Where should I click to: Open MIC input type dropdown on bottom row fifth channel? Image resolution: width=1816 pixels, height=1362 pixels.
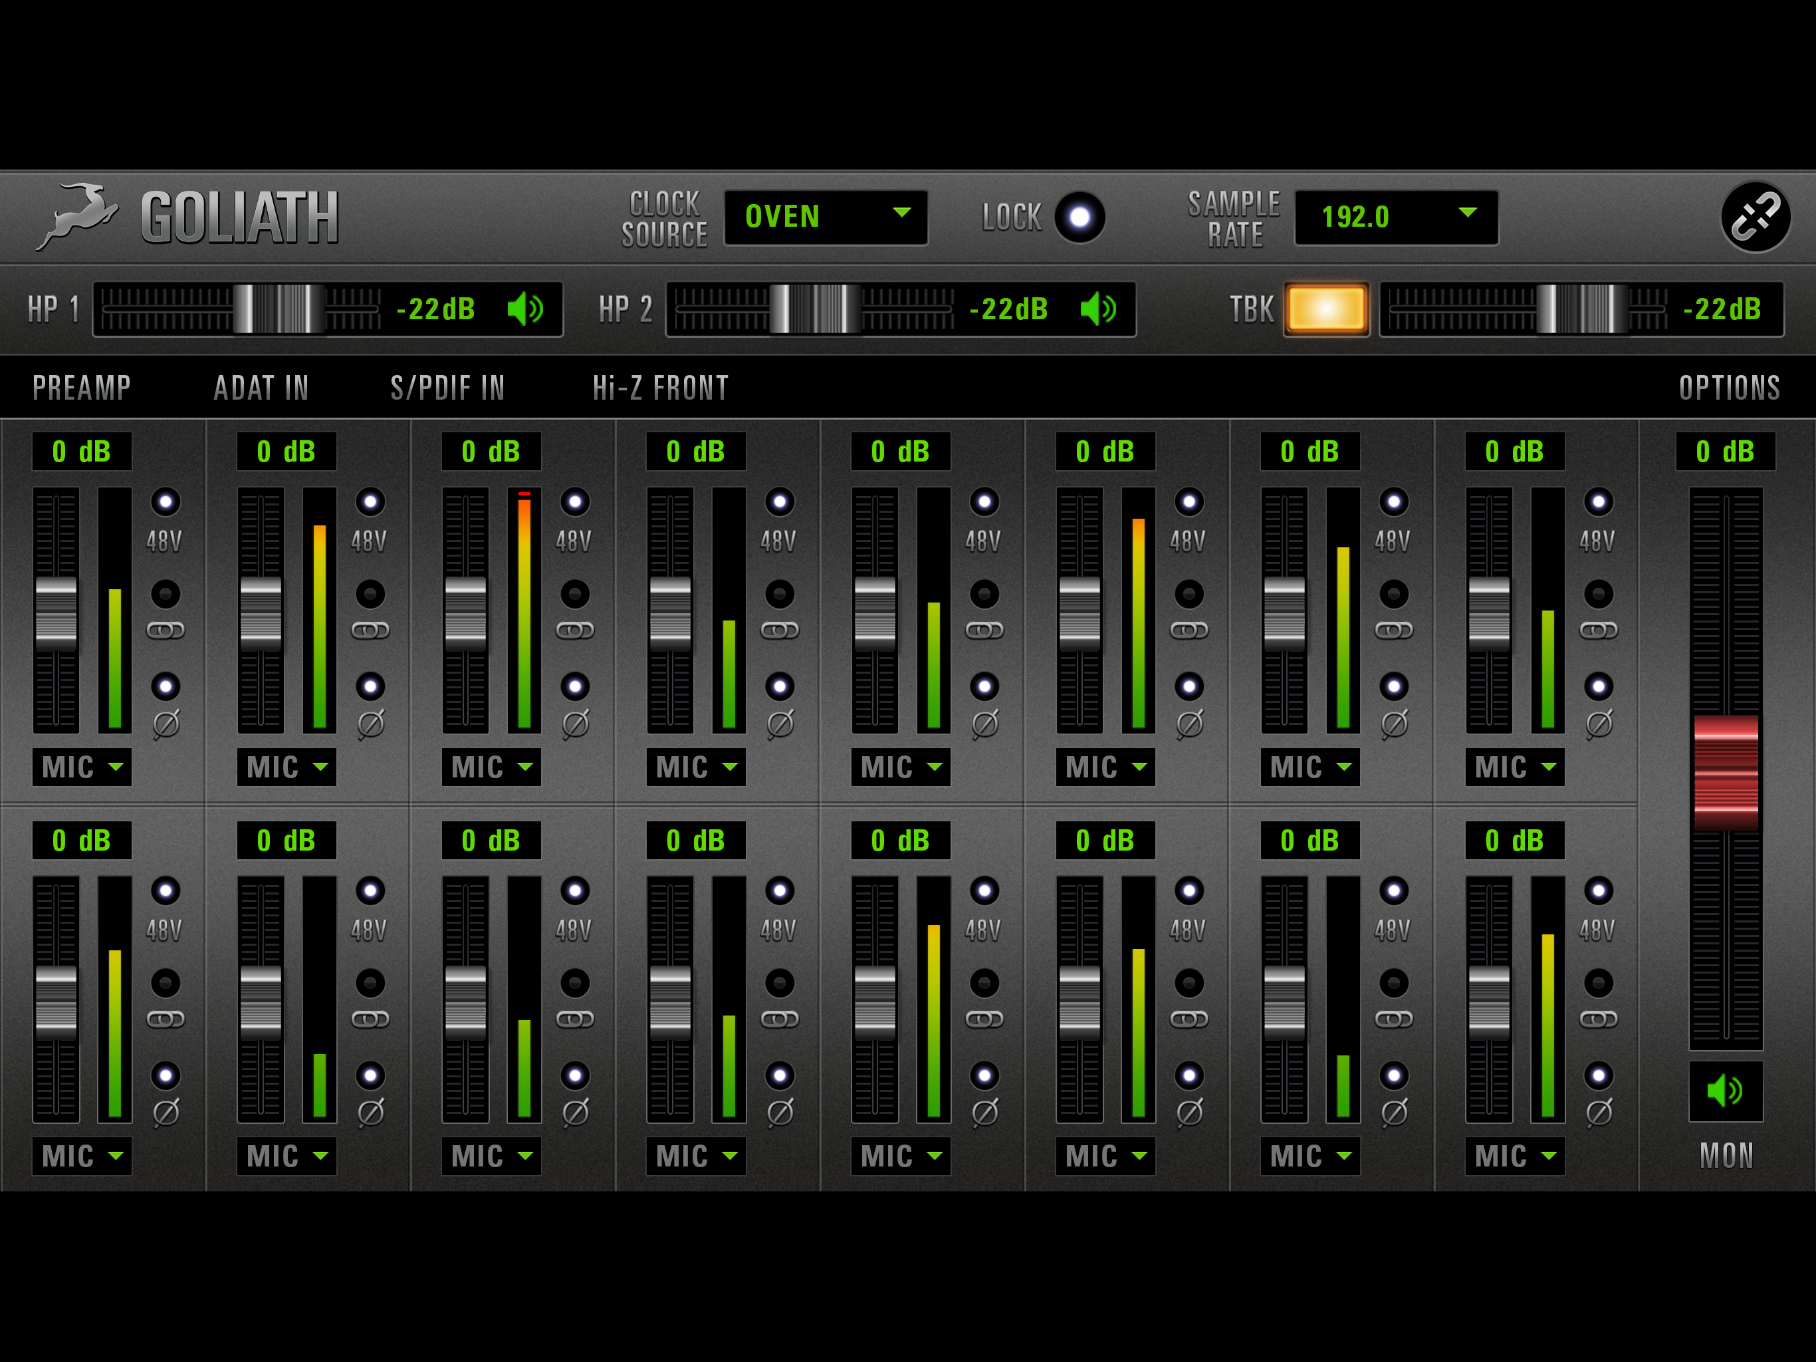click(x=901, y=1157)
